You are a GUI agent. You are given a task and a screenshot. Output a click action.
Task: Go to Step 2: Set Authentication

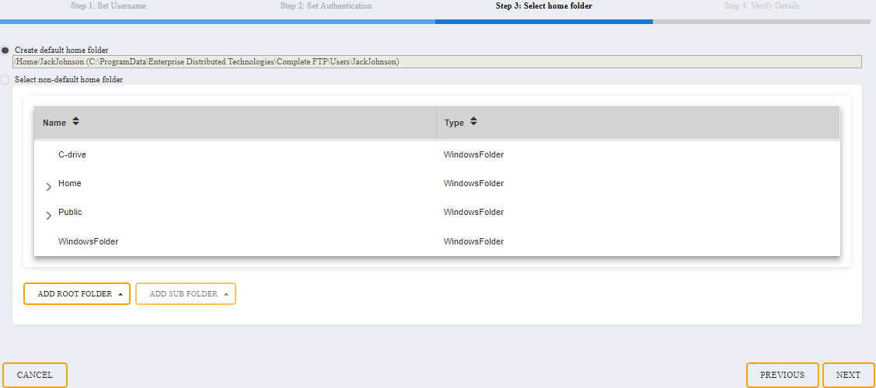click(326, 6)
